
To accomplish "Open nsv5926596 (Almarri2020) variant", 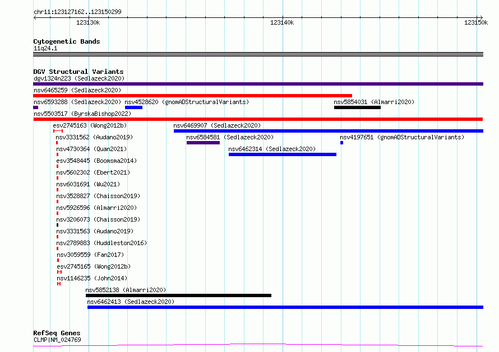I will (96, 208).
